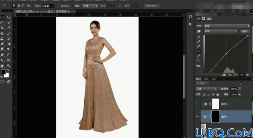
Task: Clip the adjustment to the layer below
Action: coord(224,75)
